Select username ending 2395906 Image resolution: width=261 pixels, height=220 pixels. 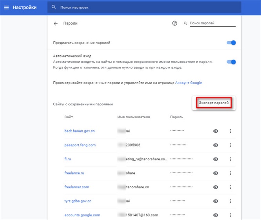click(x=129, y=145)
